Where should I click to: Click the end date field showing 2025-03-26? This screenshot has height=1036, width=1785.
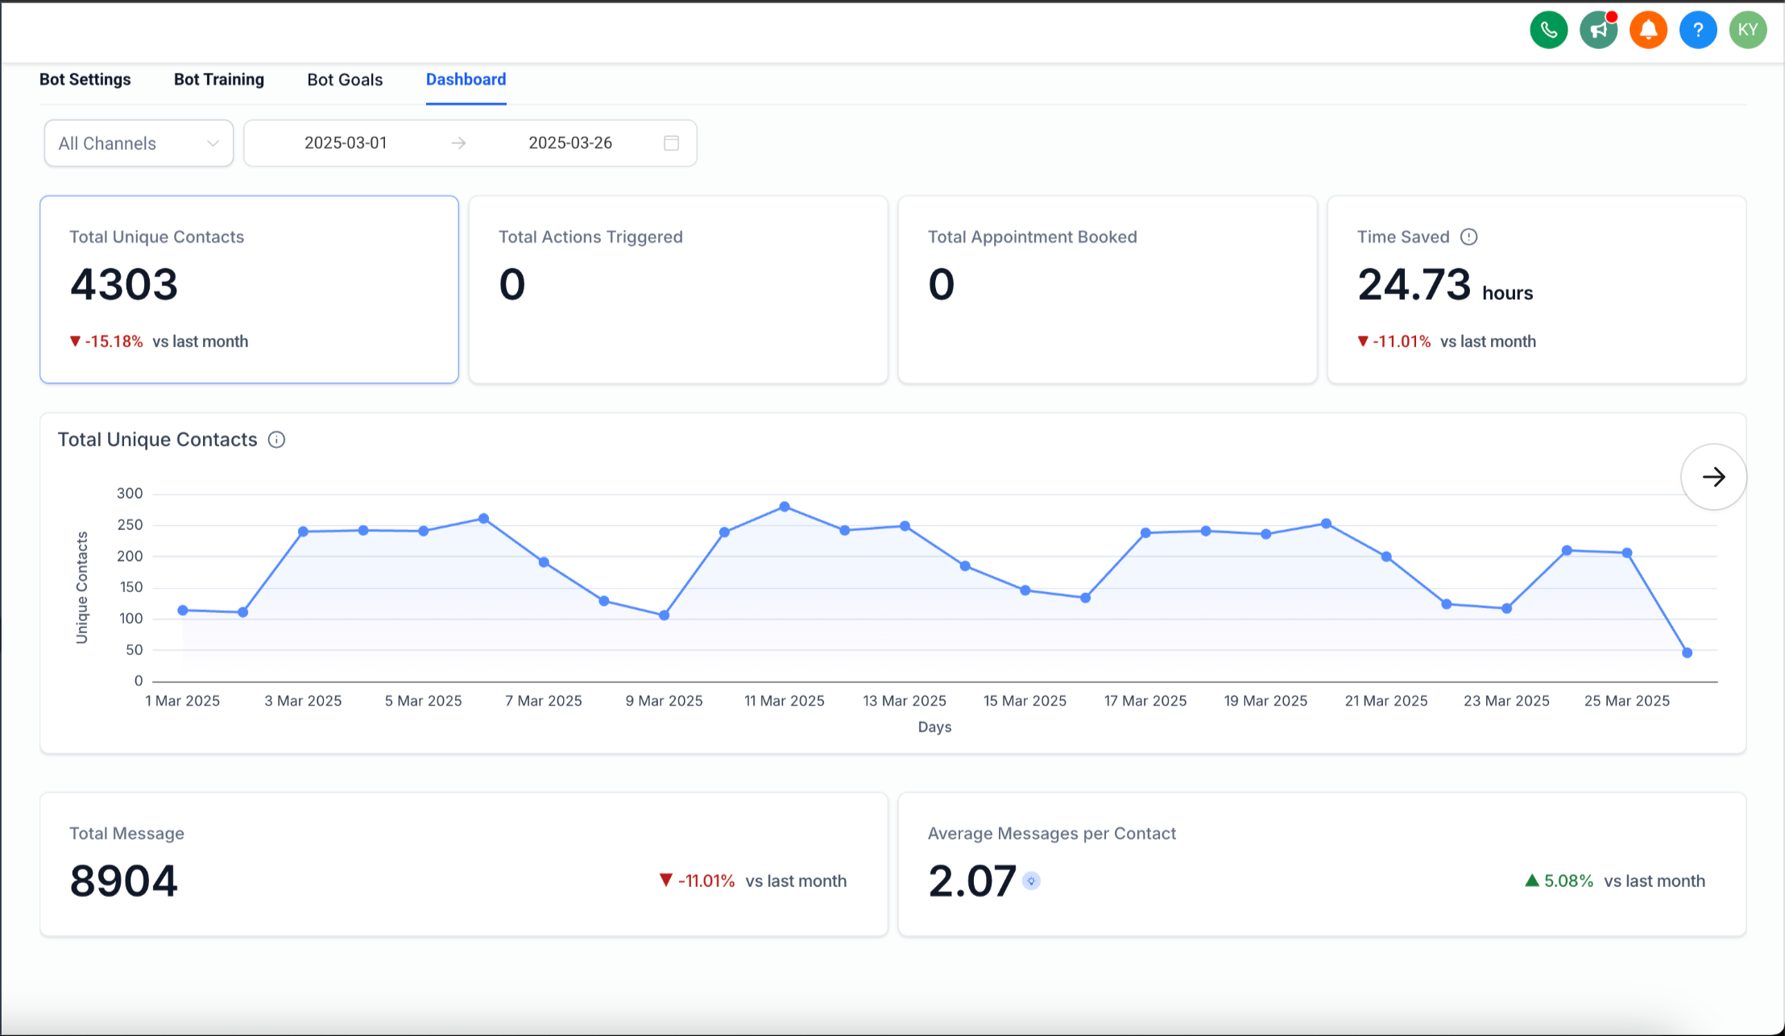coord(570,143)
